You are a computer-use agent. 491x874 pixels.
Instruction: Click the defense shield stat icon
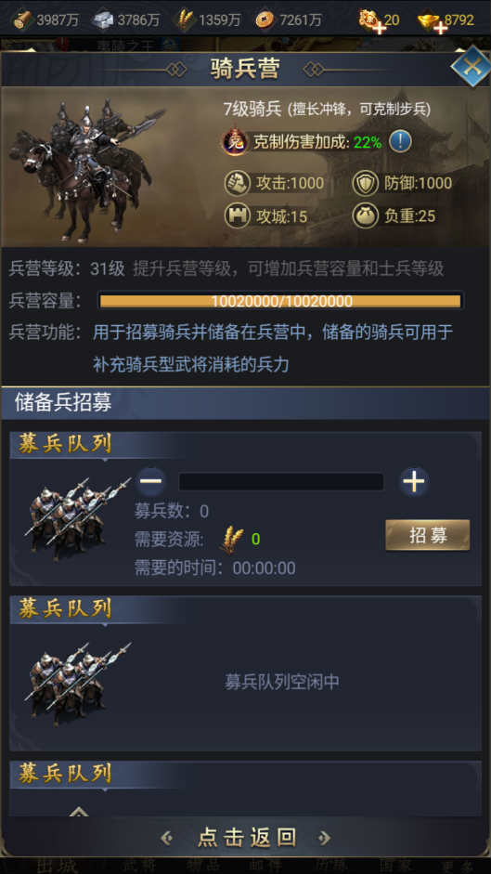click(x=366, y=183)
